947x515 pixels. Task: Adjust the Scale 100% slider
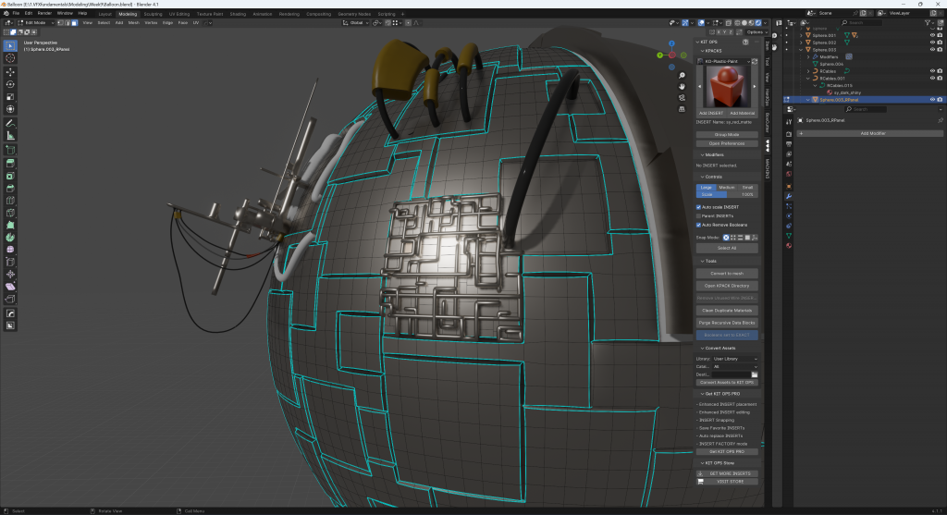pos(727,194)
